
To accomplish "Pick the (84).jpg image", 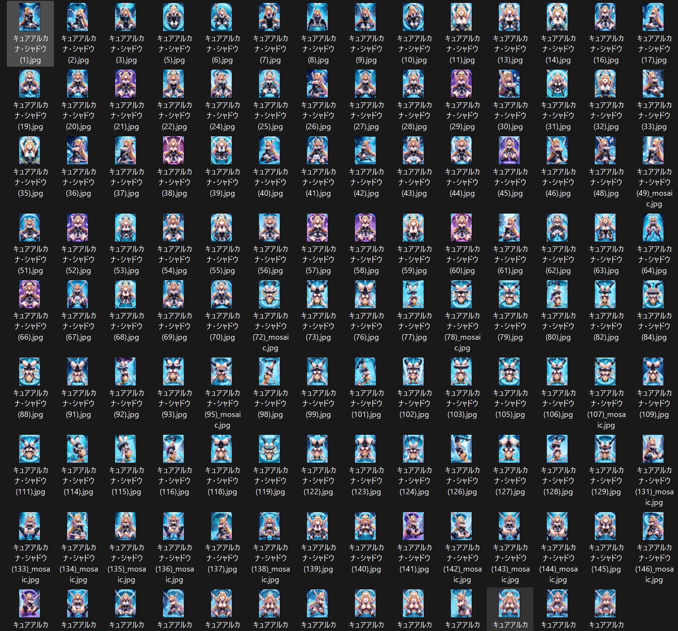I will pos(654,311).
